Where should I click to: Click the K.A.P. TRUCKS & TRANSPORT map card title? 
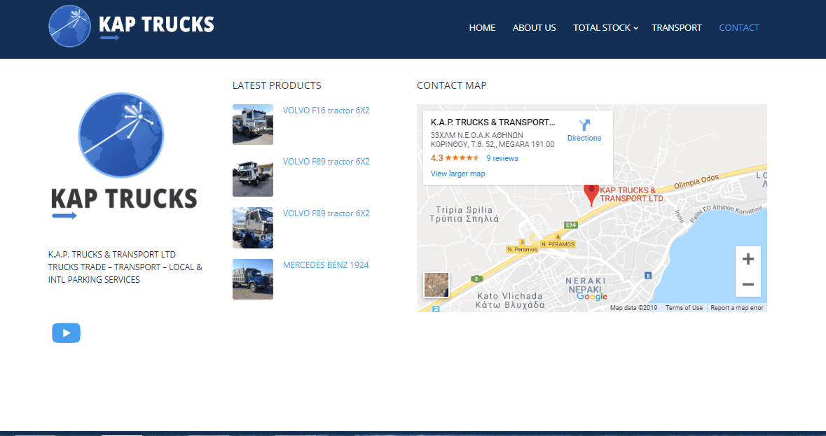(x=493, y=122)
